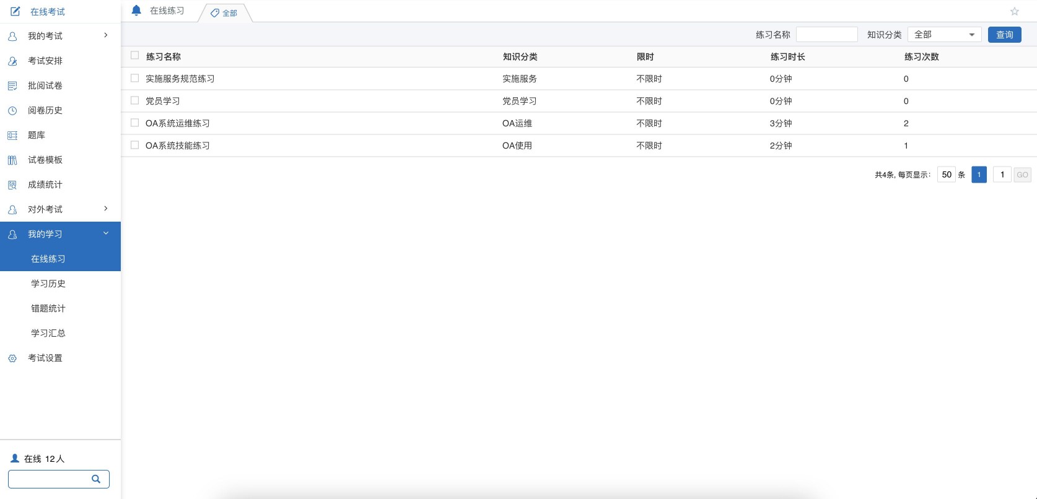Switch to the 全部 tab
Image resolution: width=1037 pixels, height=499 pixels.
(x=224, y=13)
